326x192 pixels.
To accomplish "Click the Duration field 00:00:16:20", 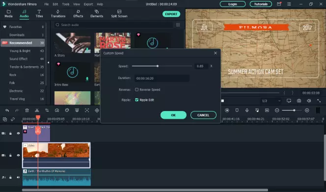I will click(x=162, y=78).
